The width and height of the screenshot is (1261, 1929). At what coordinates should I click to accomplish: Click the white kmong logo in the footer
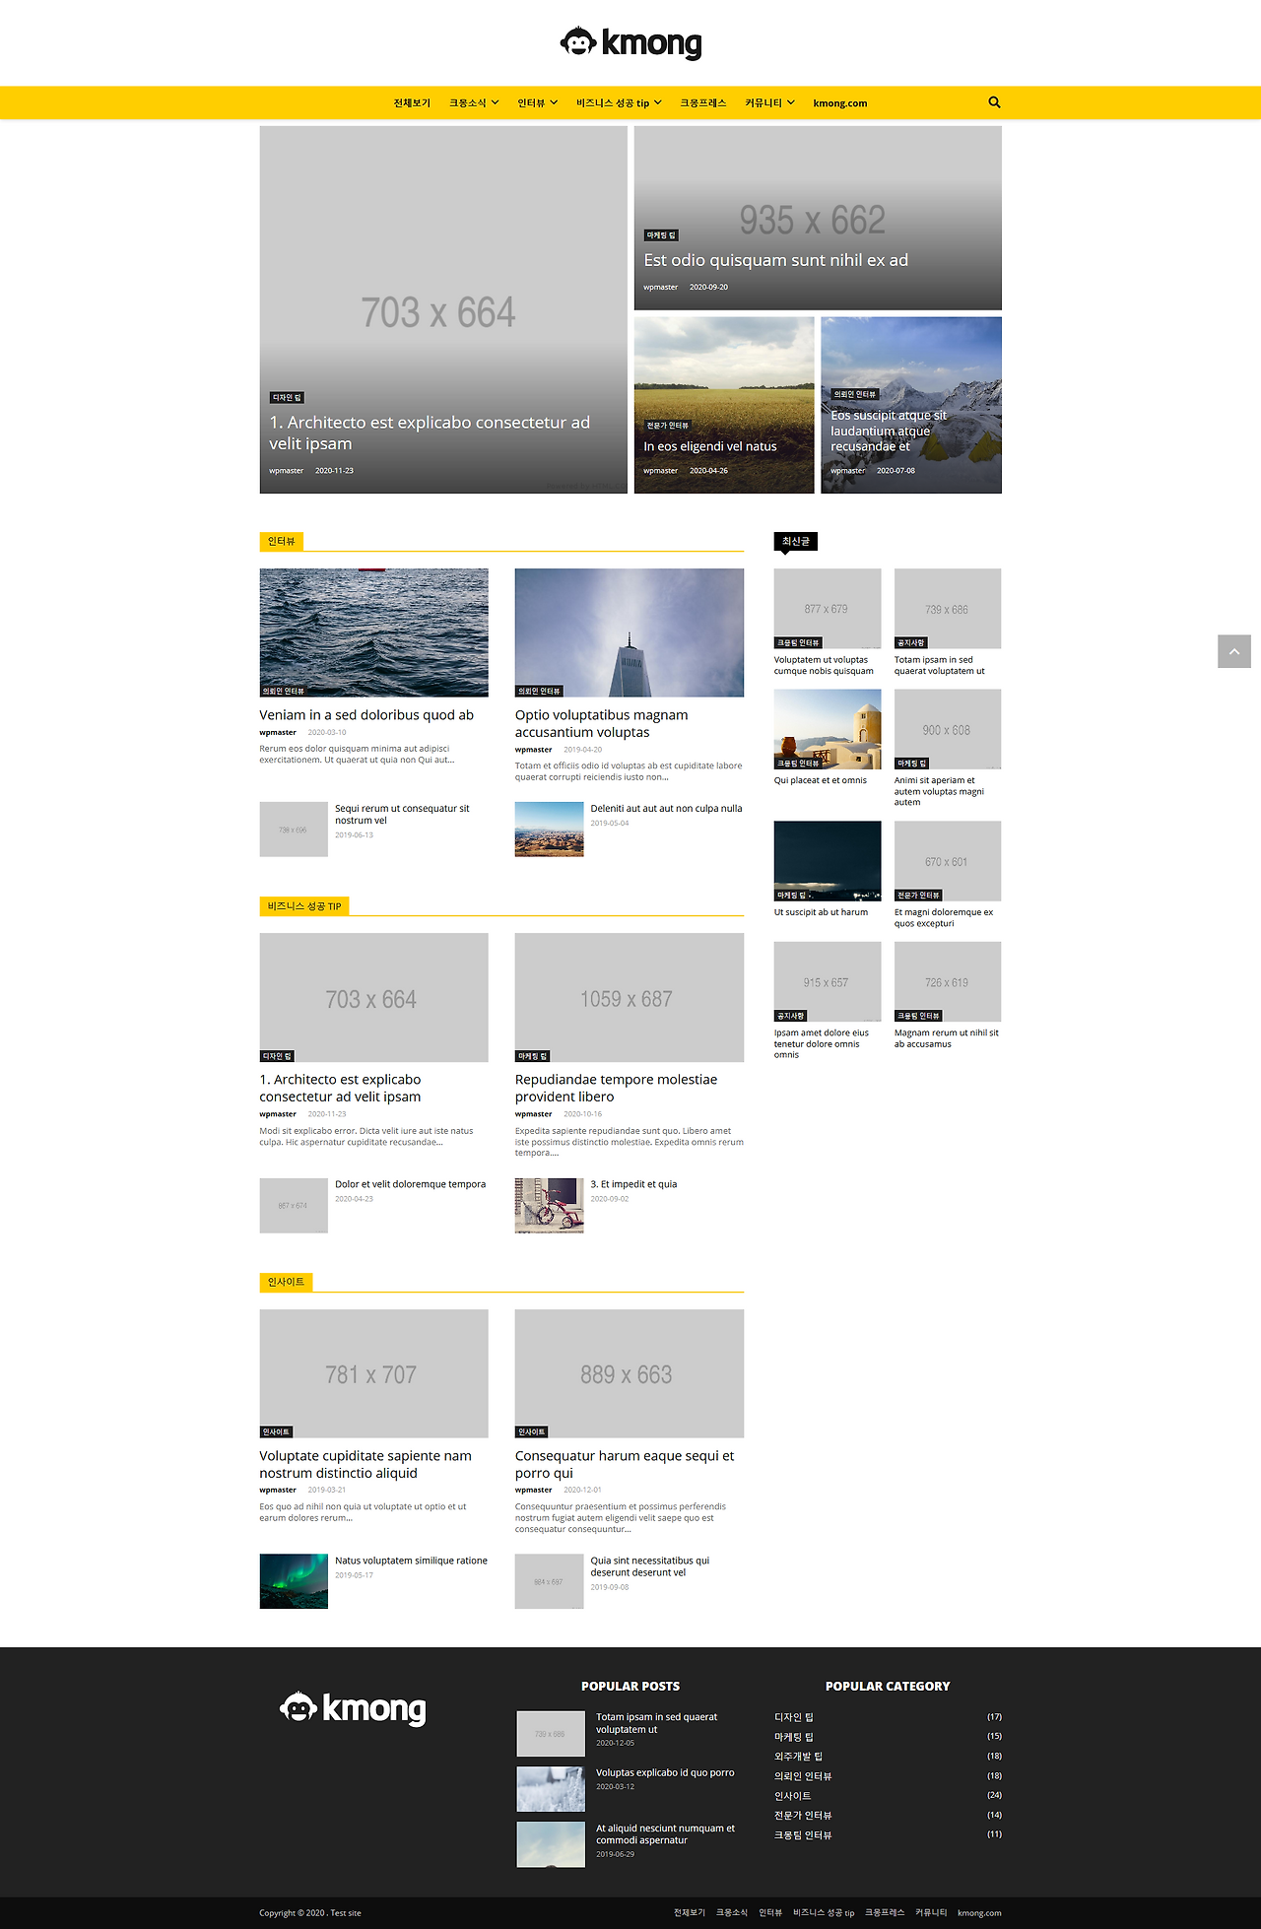(x=353, y=1708)
